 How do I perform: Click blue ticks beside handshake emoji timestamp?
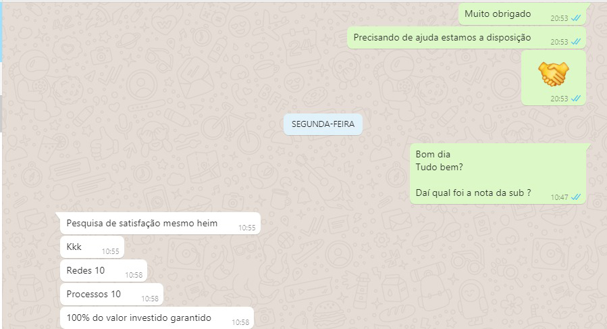click(x=576, y=99)
